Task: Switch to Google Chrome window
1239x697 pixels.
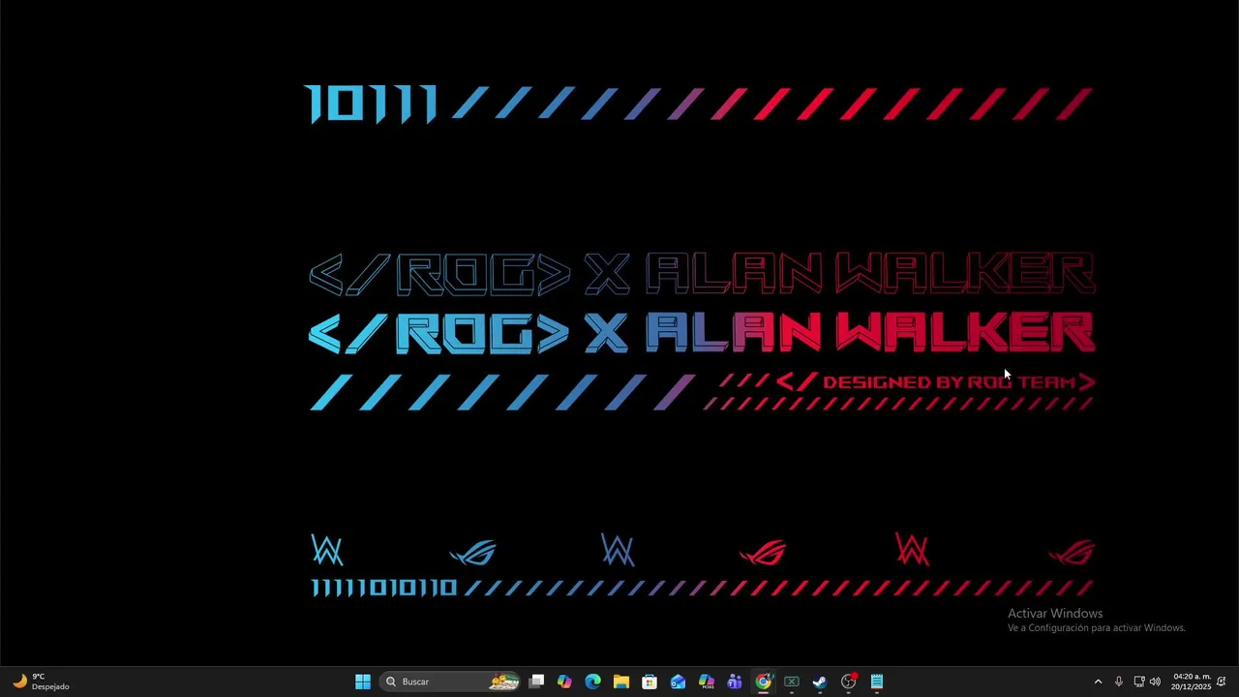Action: click(763, 682)
